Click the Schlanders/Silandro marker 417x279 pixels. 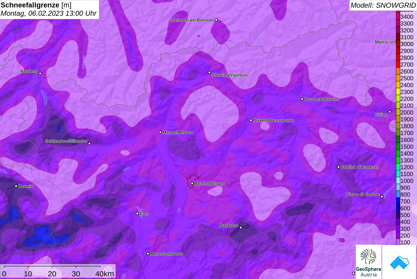point(89,144)
